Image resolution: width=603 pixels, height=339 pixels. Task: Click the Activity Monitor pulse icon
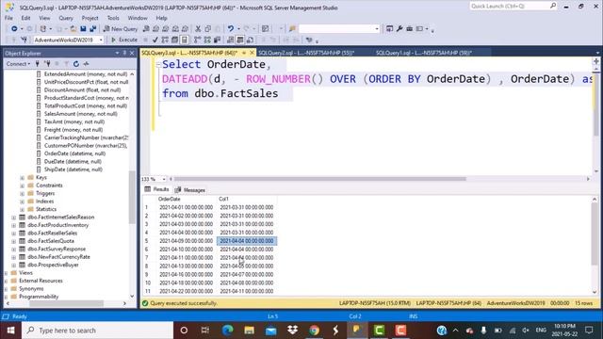86,64
